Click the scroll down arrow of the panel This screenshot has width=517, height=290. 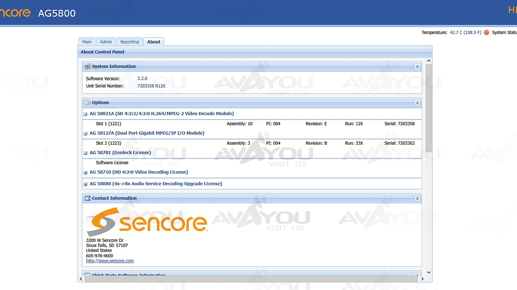(x=429, y=272)
